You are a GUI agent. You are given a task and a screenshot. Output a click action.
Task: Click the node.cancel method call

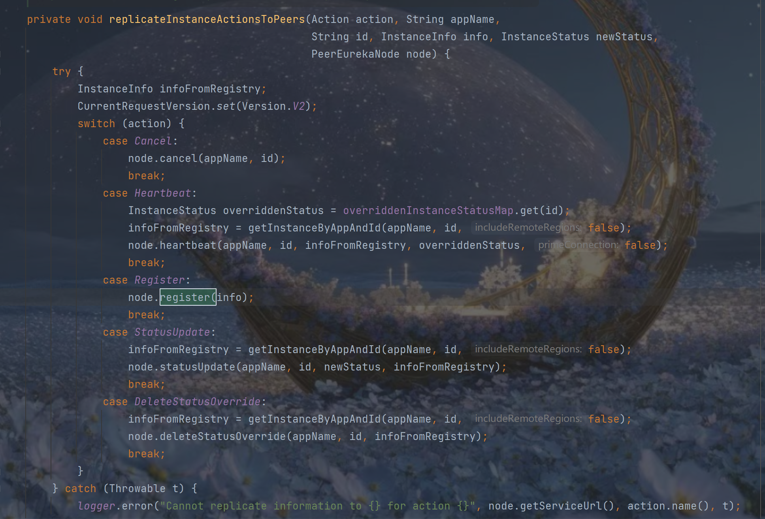(x=178, y=158)
